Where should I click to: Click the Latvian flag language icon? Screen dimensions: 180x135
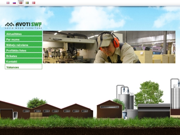21,3
